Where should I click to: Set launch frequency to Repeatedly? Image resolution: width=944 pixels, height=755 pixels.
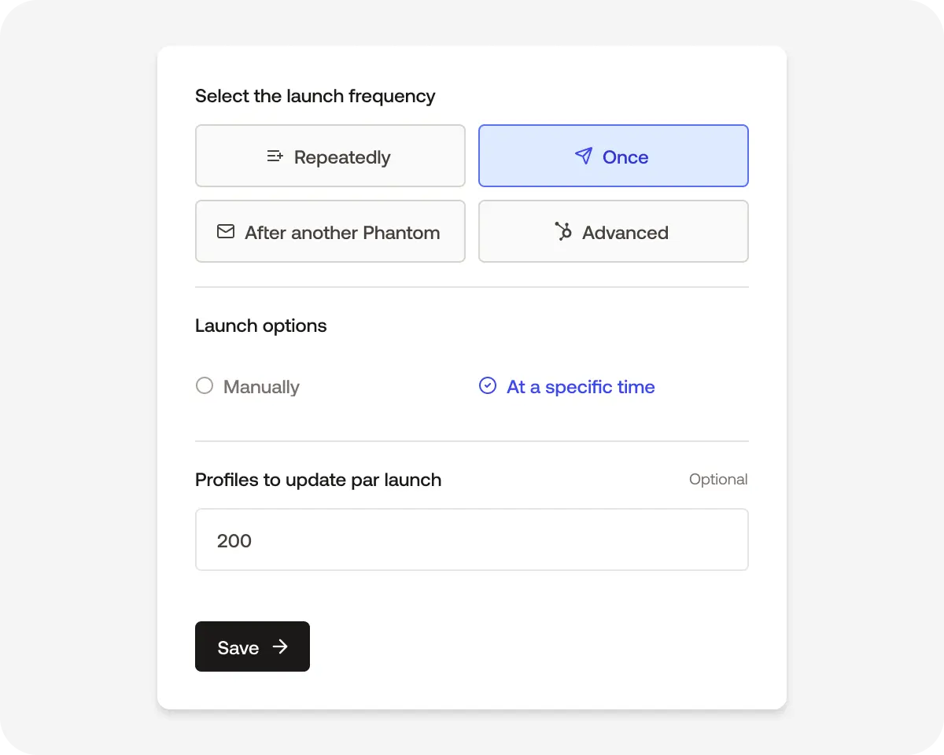(330, 156)
